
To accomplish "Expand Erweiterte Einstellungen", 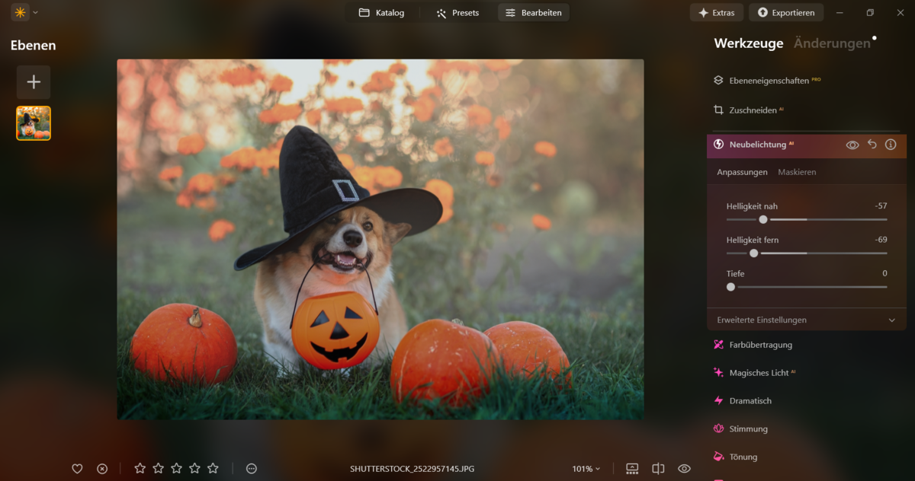I will pyautogui.click(x=806, y=320).
